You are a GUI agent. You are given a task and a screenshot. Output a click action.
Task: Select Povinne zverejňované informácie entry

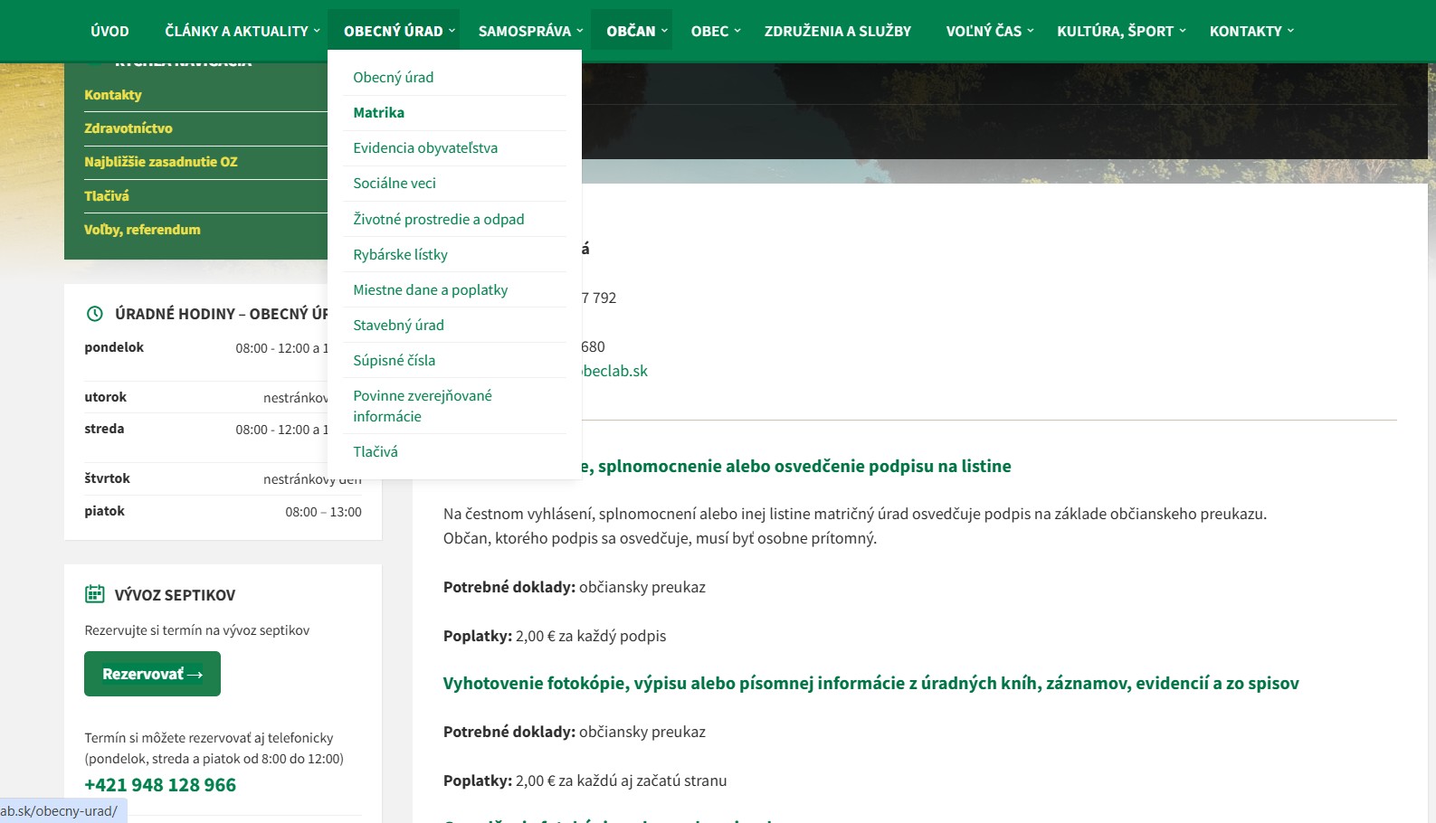pyautogui.click(x=423, y=406)
